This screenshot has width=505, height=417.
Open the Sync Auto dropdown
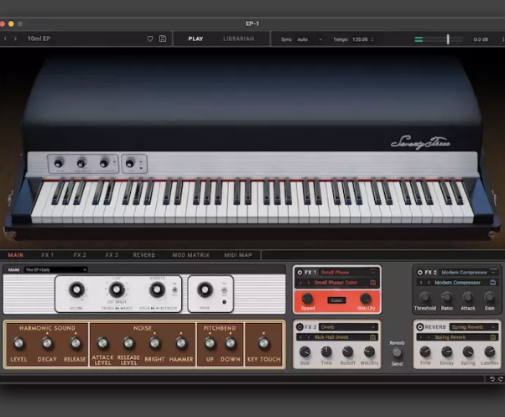(x=310, y=39)
